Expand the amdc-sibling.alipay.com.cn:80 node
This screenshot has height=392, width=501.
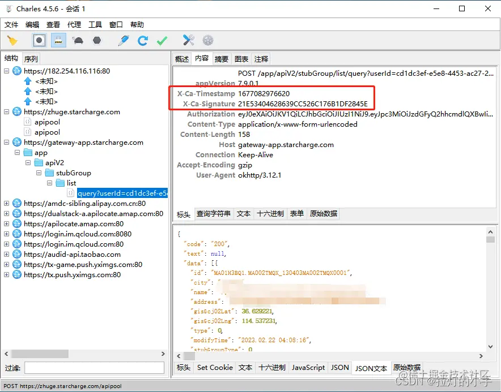(x=6, y=203)
